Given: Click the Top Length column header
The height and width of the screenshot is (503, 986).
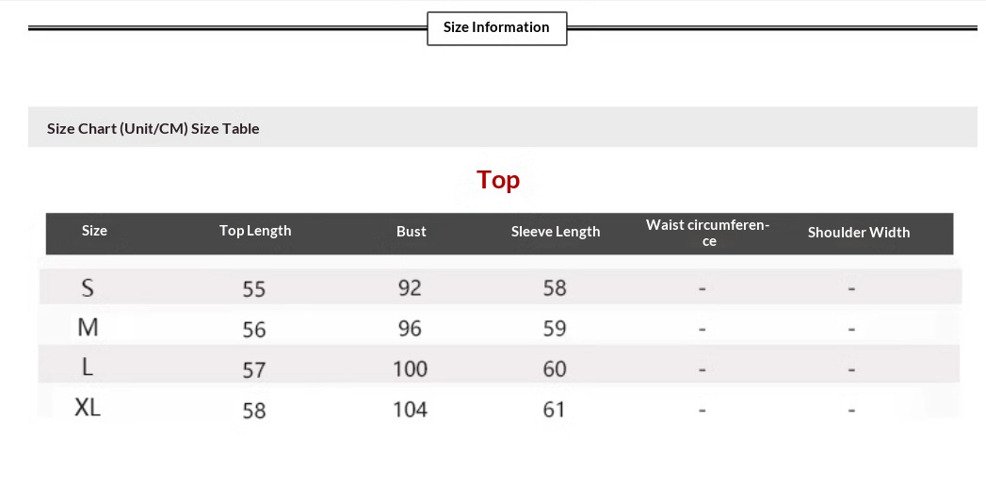Looking at the screenshot, I should 255,231.
